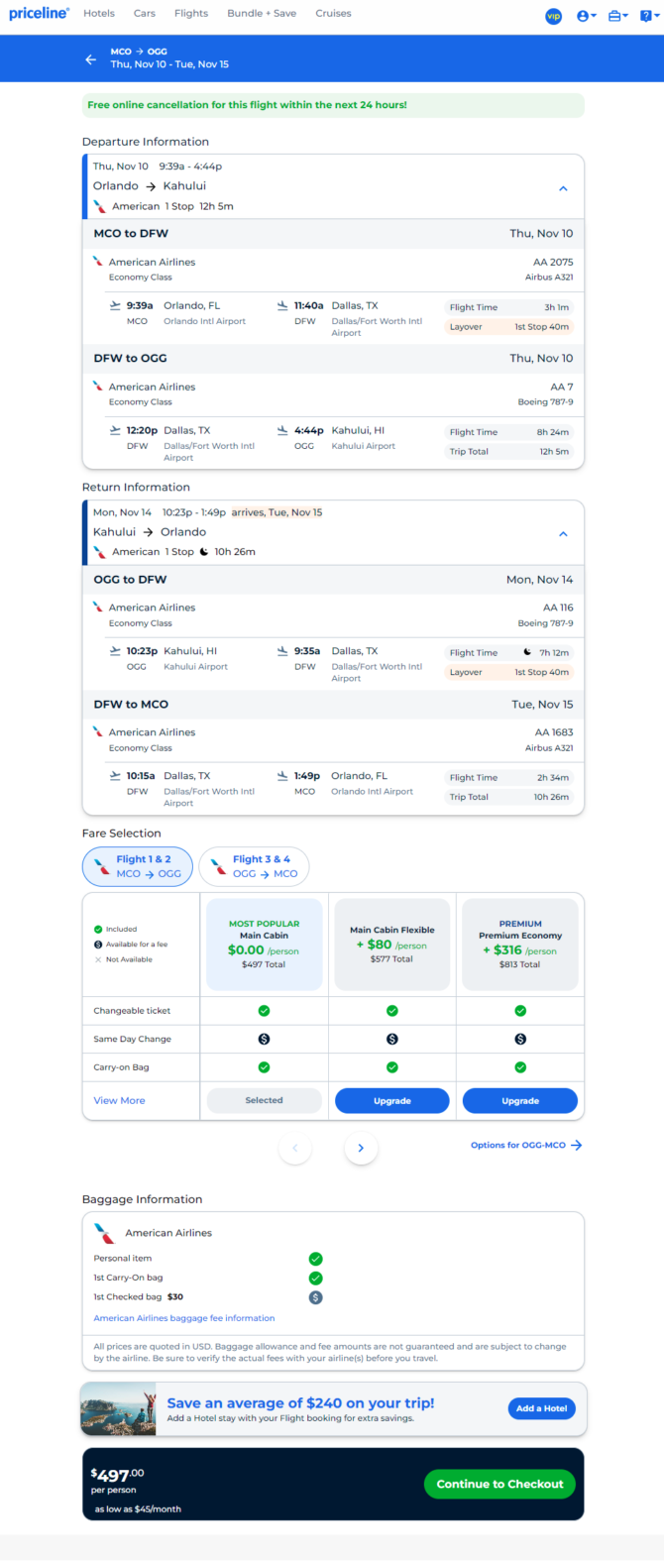
Task: Click the Add a Hotel button
Action: [541, 1408]
